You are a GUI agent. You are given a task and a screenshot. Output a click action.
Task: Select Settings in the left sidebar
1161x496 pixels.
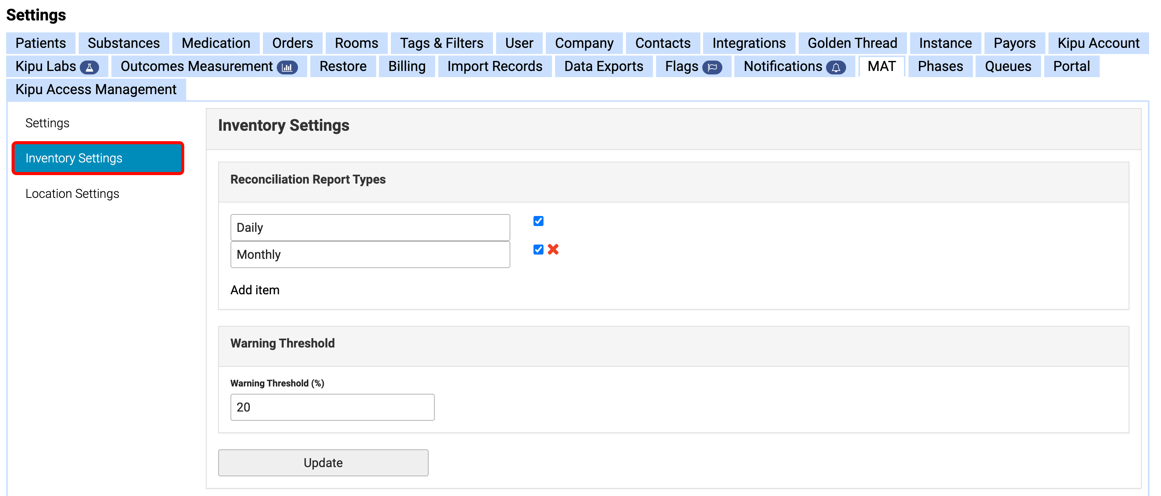point(47,123)
